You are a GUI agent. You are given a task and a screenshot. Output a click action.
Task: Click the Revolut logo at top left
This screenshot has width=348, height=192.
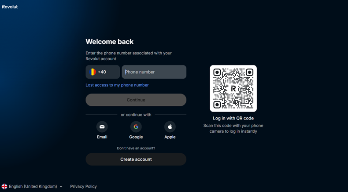[10, 7]
